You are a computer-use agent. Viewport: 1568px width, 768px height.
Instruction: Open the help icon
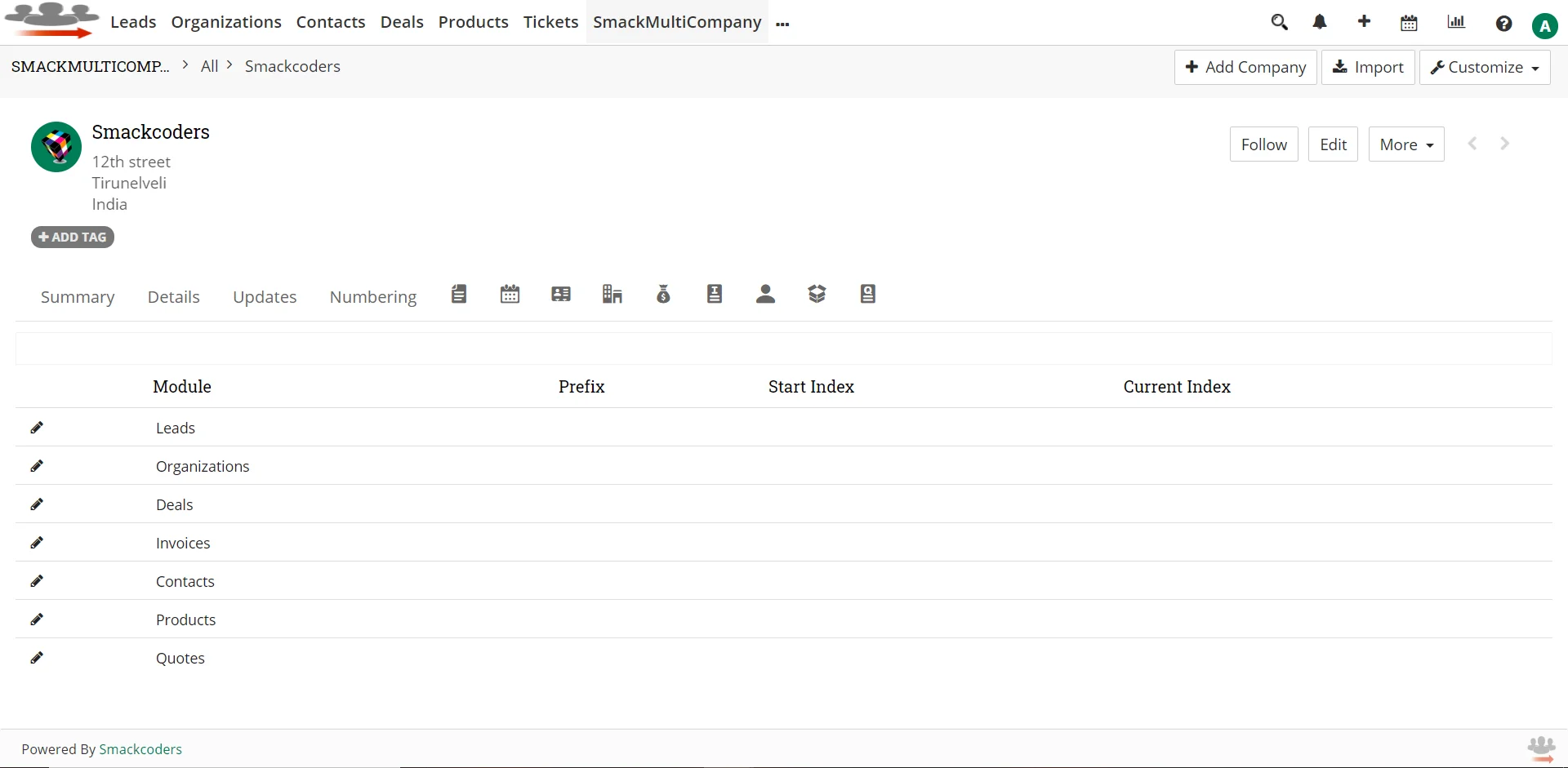(1505, 23)
